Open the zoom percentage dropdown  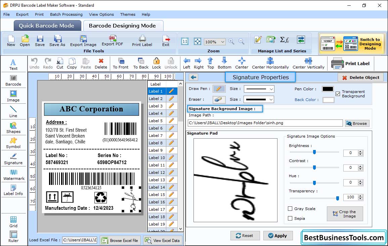coord(223,42)
